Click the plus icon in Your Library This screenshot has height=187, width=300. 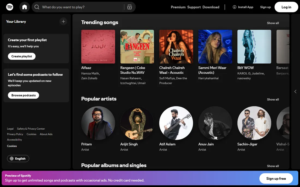pyautogui.click(x=63, y=21)
